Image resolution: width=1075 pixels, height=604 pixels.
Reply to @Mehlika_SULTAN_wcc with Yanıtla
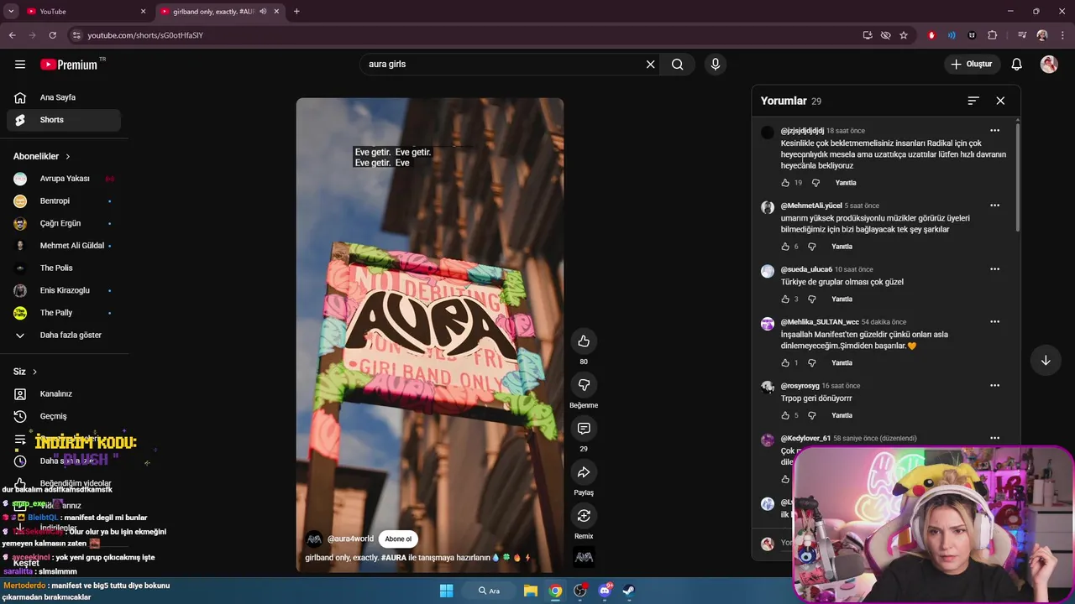point(842,363)
